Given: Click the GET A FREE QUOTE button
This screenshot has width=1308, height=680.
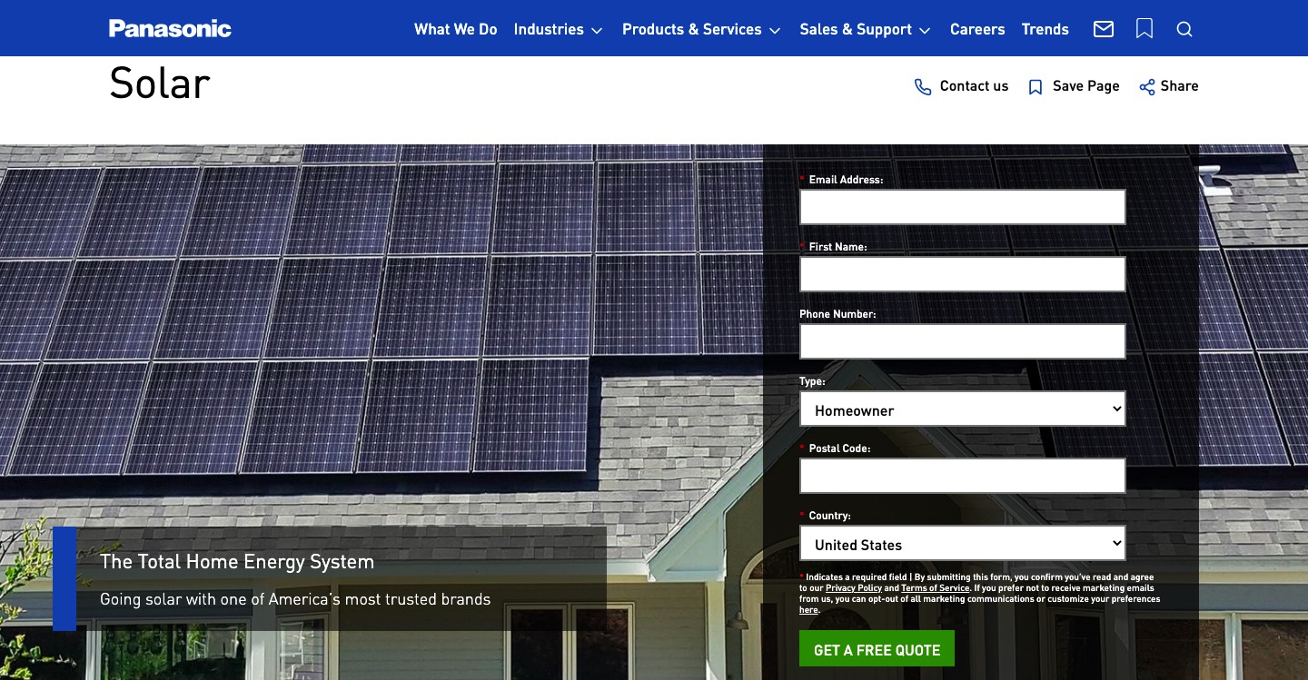Looking at the screenshot, I should (877, 649).
